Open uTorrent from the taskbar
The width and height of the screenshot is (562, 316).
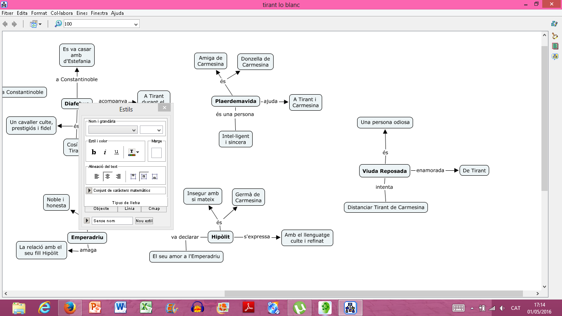[300, 308]
